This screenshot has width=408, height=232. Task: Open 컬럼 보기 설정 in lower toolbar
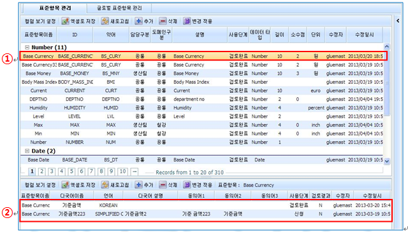tap(40, 185)
